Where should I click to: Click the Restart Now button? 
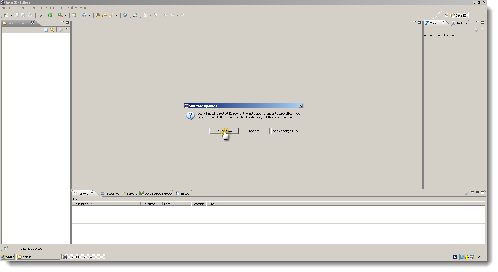pos(224,131)
